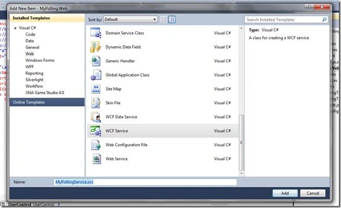Image resolution: width=341 pixels, height=208 pixels.
Task: Open the dialog help question mark
Action: point(309,7)
